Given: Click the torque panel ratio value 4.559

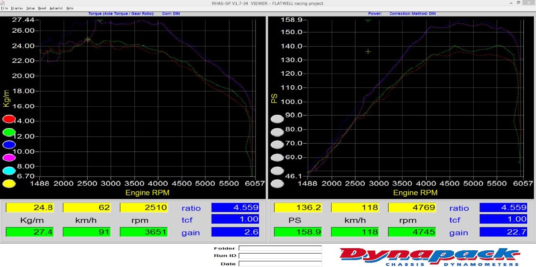Looking at the screenshot, I should 235,208.
